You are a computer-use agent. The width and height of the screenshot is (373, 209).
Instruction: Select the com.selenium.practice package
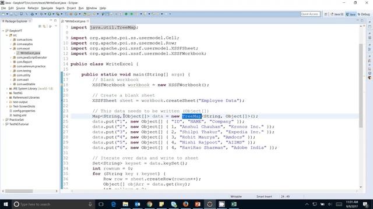pos(31,66)
